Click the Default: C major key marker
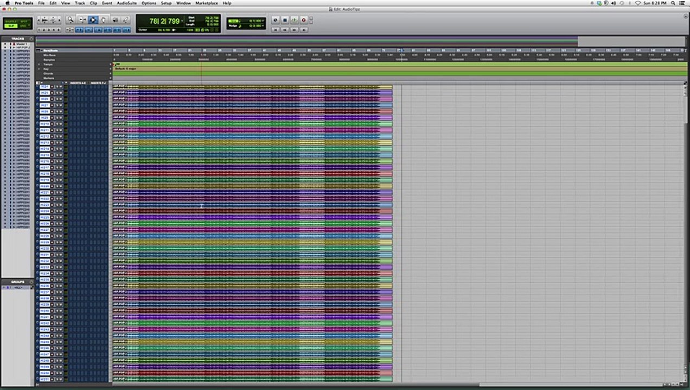 [x=125, y=69]
